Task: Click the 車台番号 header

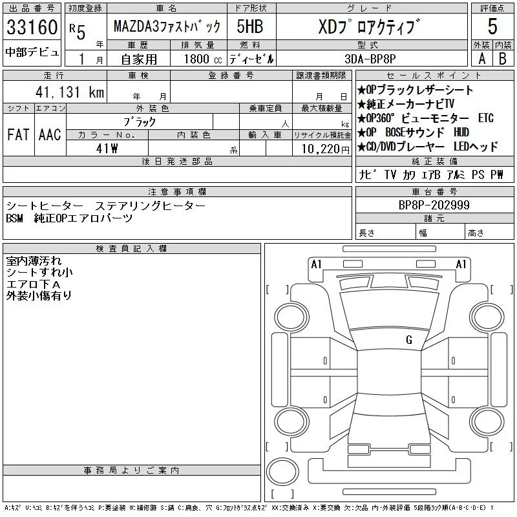Action: pyautogui.click(x=434, y=191)
